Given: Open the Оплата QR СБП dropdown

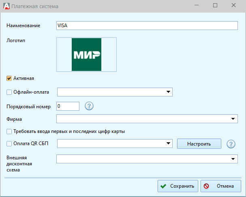Looking at the screenshot, I should (x=168, y=143).
